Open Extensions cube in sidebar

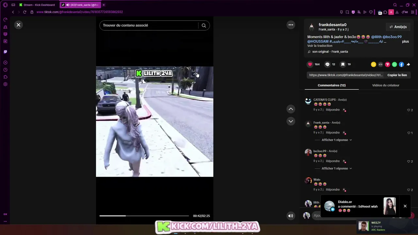pyautogui.click(x=5, y=77)
